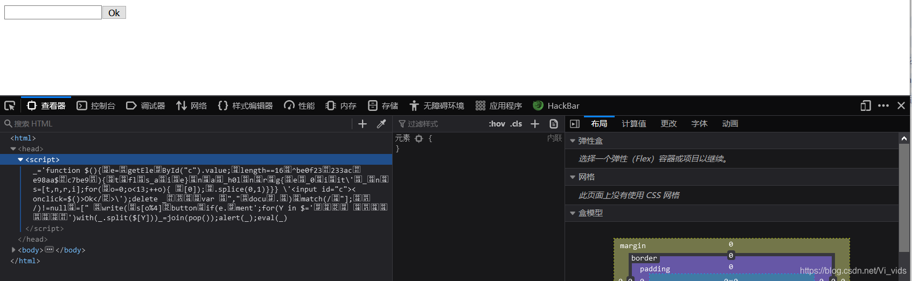The width and height of the screenshot is (912, 281).
Task: Select the closing /head tag
Action: tap(33, 240)
